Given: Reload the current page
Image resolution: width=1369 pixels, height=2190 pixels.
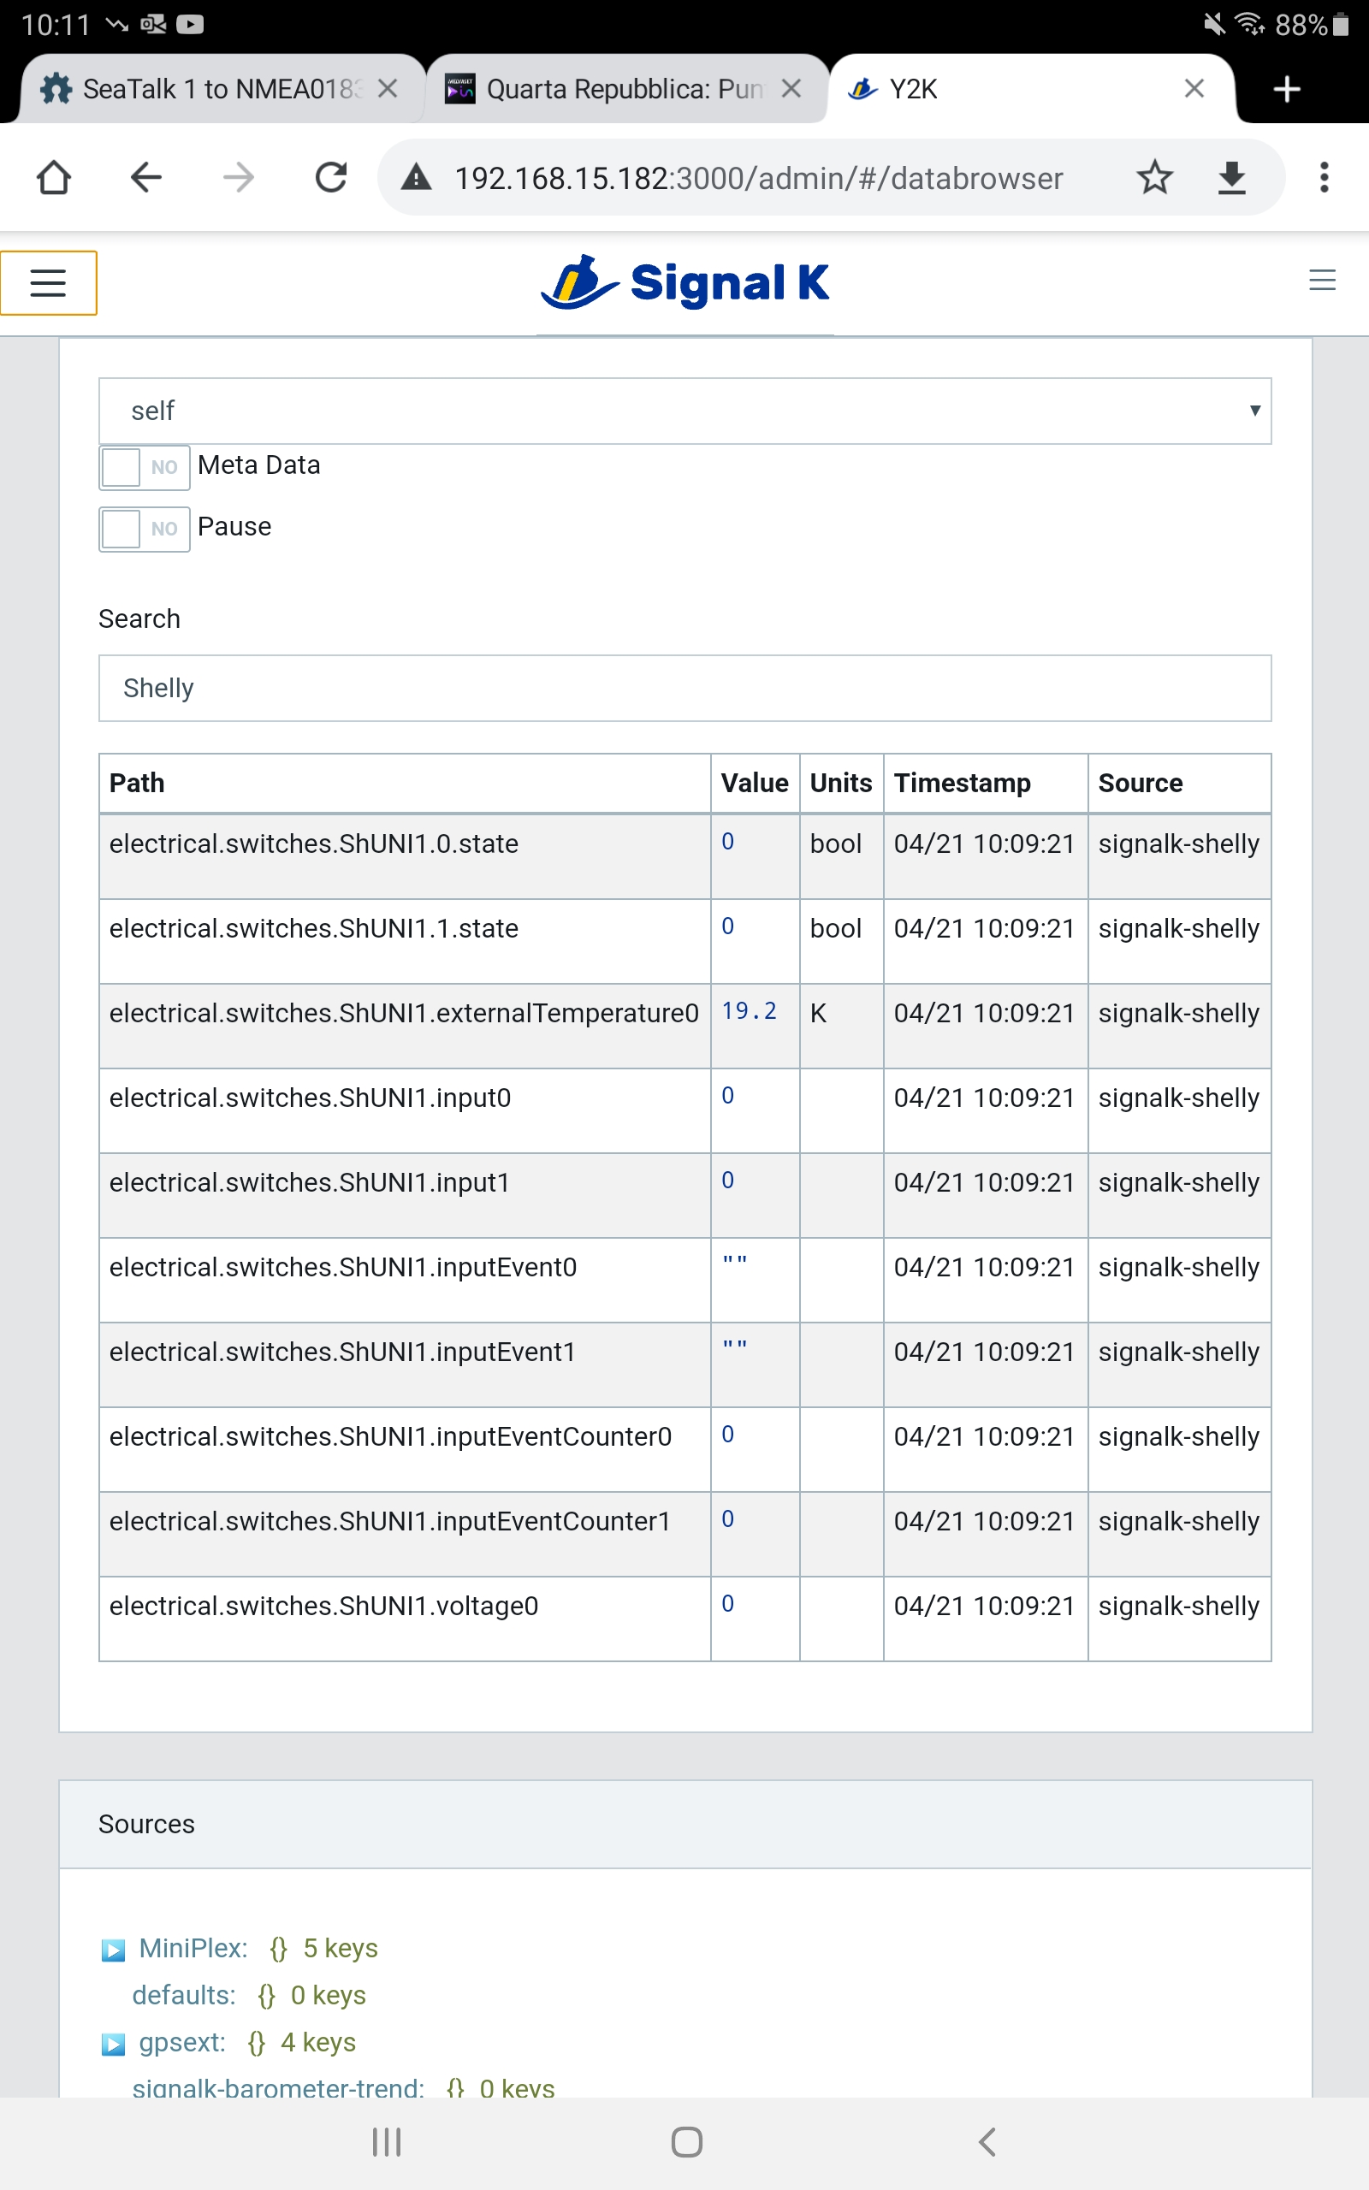Looking at the screenshot, I should pos(329,177).
